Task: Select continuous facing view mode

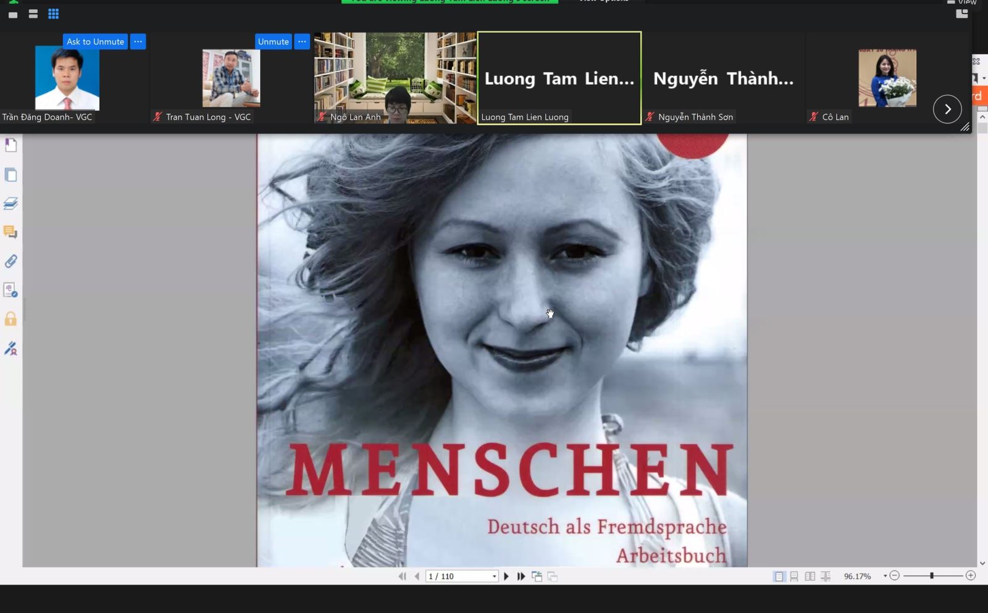Action: [x=826, y=576]
